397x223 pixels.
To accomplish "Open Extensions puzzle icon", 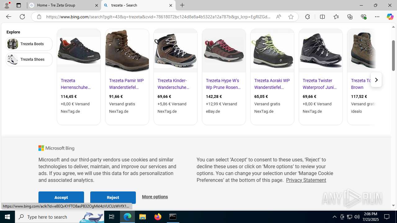I will coord(307,17).
